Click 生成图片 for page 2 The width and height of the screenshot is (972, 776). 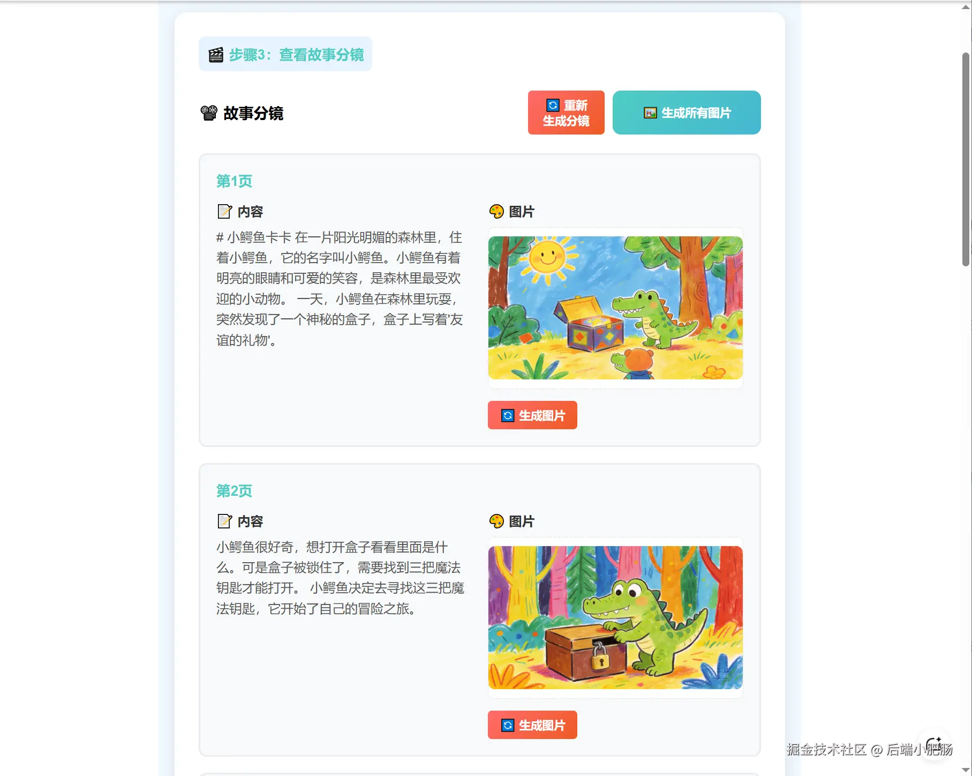click(x=532, y=725)
